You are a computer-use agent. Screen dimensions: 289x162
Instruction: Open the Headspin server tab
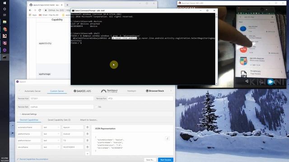[x=131, y=91]
